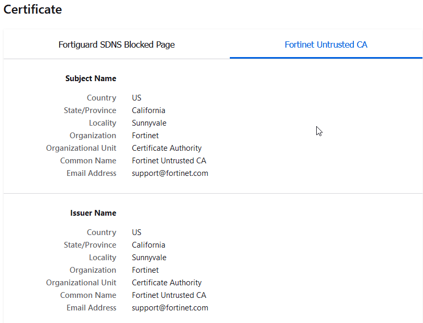The width and height of the screenshot is (423, 323).
Task: Click the Certificate heading
Action: 32,9
